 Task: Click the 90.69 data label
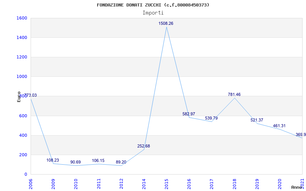click(x=75, y=162)
